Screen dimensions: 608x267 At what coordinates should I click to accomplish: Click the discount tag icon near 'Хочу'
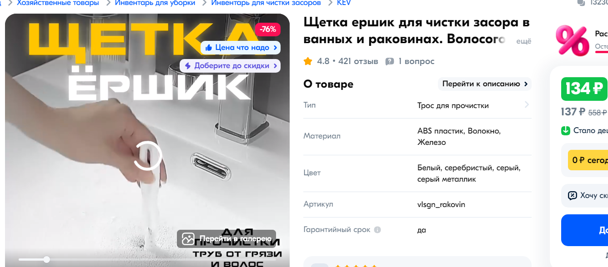(x=573, y=196)
